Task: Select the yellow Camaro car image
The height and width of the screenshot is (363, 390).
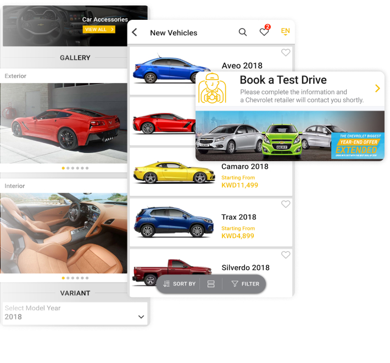Action: click(x=174, y=172)
